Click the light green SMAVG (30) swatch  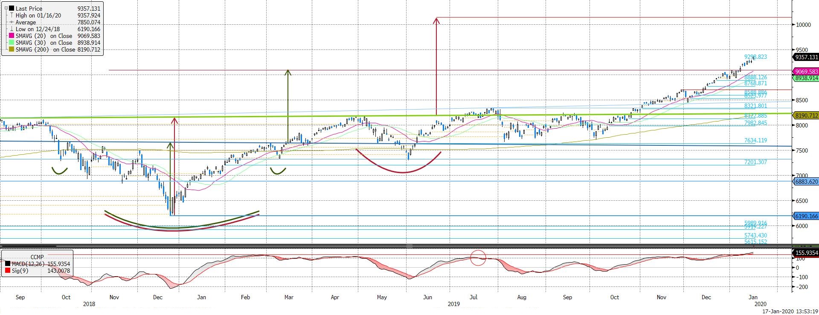click(x=11, y=43)
